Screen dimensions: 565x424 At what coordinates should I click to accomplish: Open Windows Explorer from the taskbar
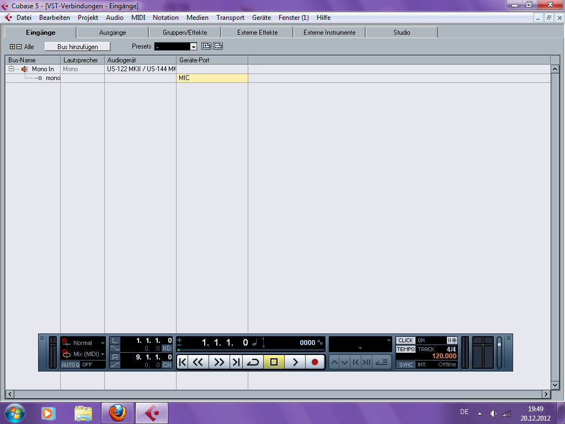(x=83, y=413)
